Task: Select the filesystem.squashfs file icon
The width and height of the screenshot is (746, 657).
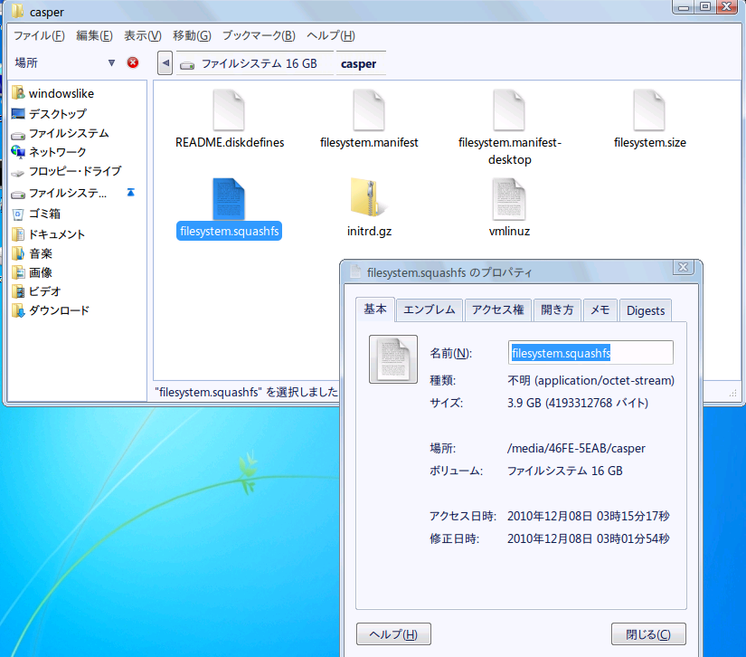Action: (x=229, y=199)
